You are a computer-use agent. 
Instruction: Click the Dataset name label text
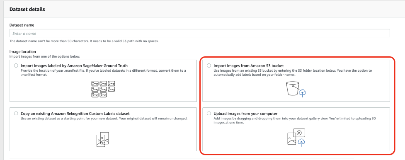[22, 25]
